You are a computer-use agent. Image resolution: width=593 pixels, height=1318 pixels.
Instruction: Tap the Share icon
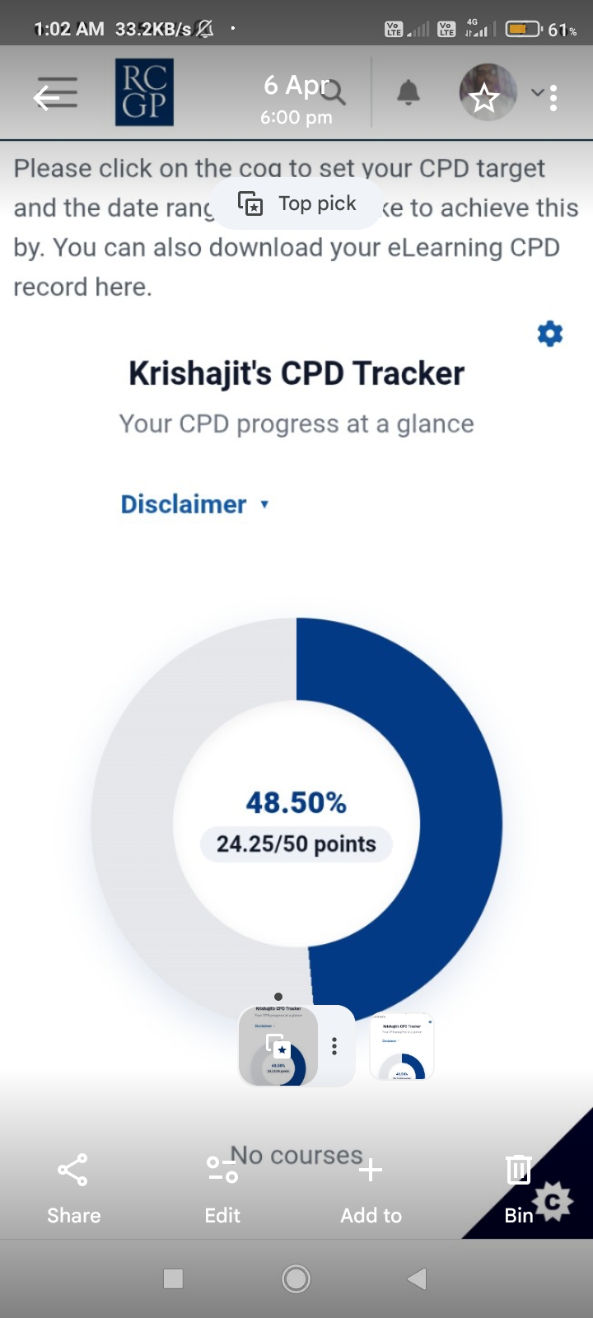73,1188
